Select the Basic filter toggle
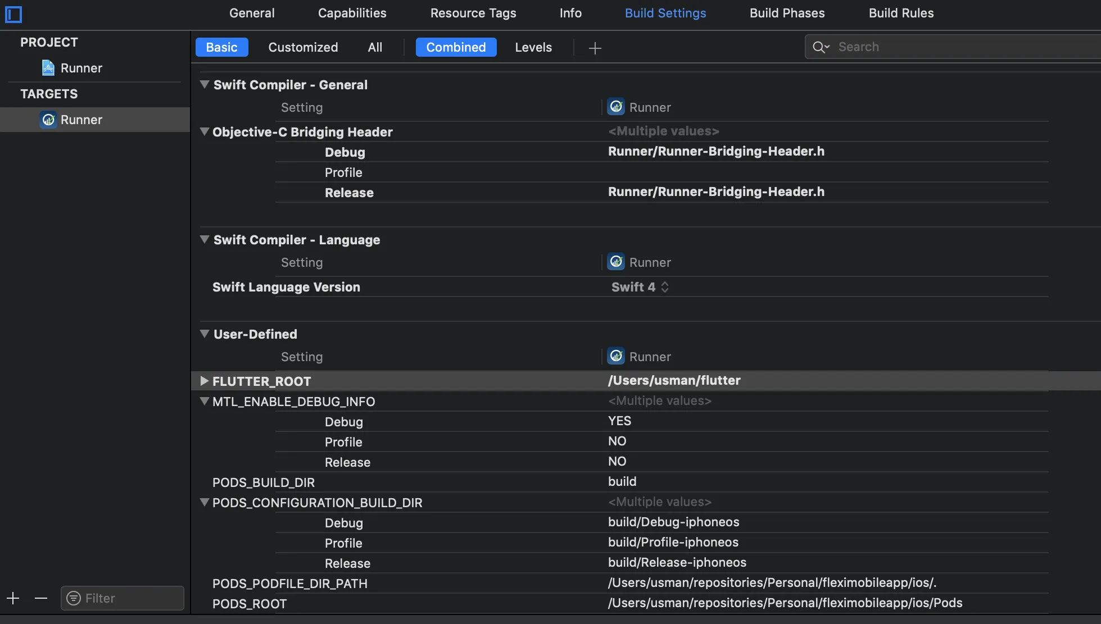This screenshot has height=624, width=1101. [x=221, y=47]
